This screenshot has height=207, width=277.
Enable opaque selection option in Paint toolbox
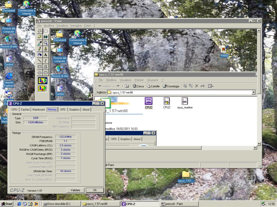[43, 81]
